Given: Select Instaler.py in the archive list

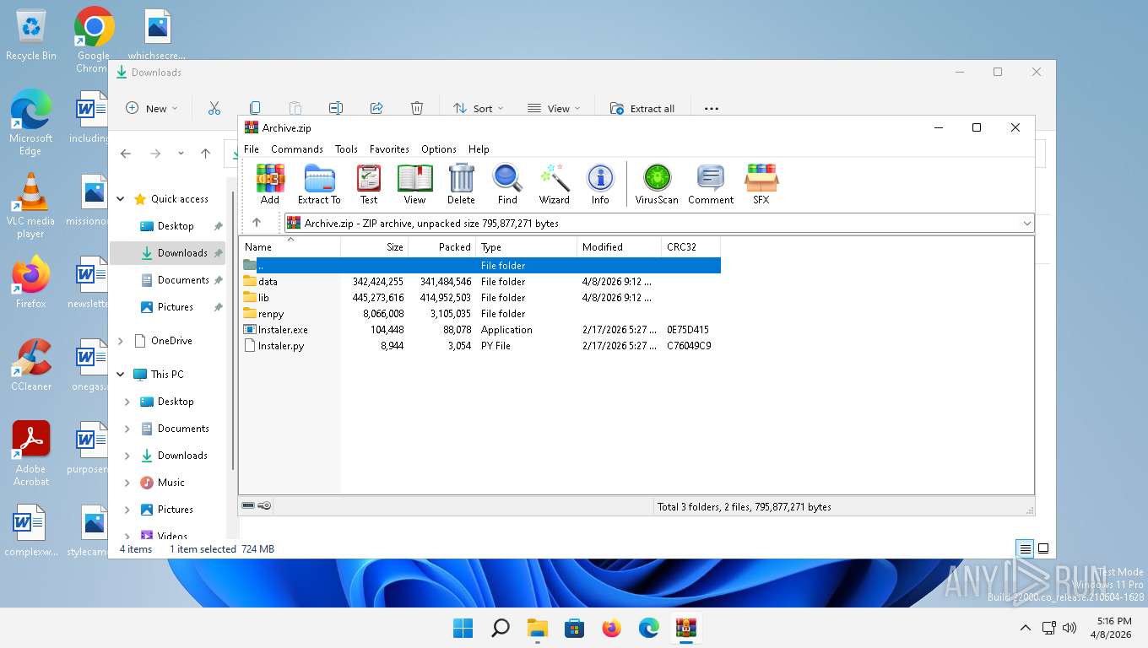Looking at the screenshot, I should tap(480, 346).
